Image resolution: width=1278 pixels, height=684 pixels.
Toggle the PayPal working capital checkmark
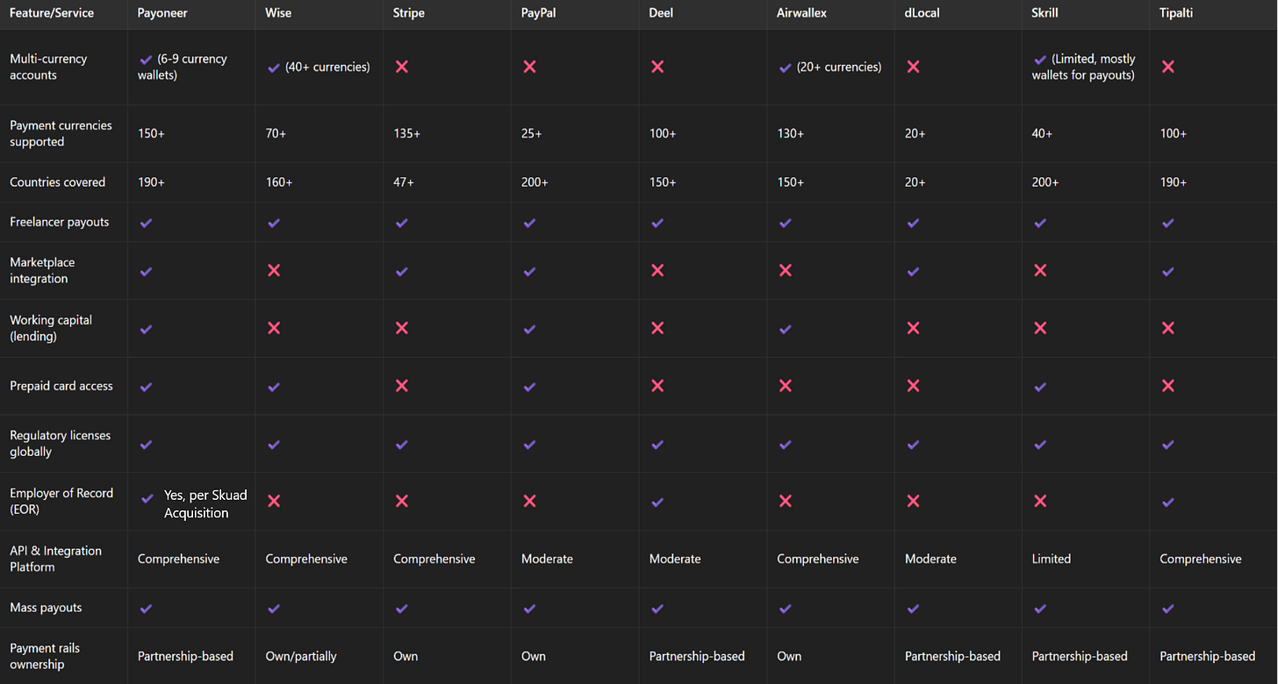529,327
